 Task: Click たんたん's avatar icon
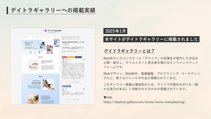click(x=63, y=60)
